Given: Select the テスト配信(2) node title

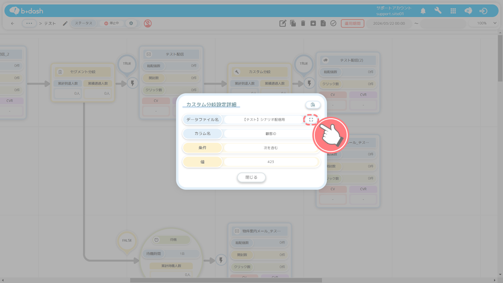Looking at the screenshot, I should point(352,61).
